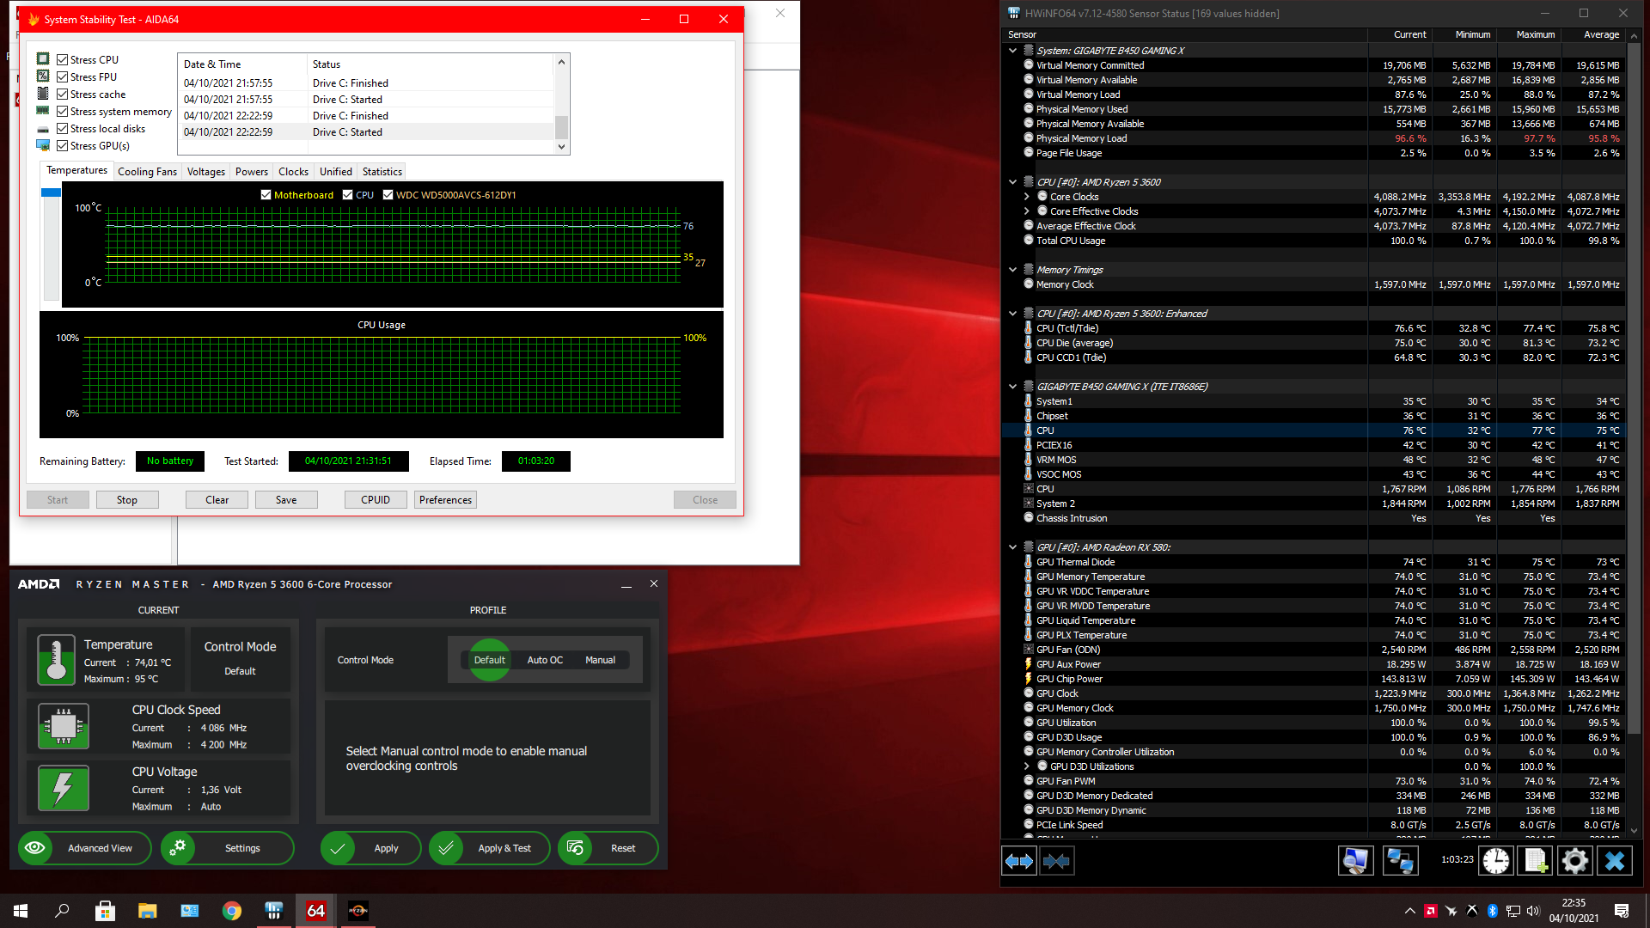Click Ryzen Master CPU chip clock icon
This screenshot has width=1650, height=928.
pyautogui.click(x=64, y=726)
